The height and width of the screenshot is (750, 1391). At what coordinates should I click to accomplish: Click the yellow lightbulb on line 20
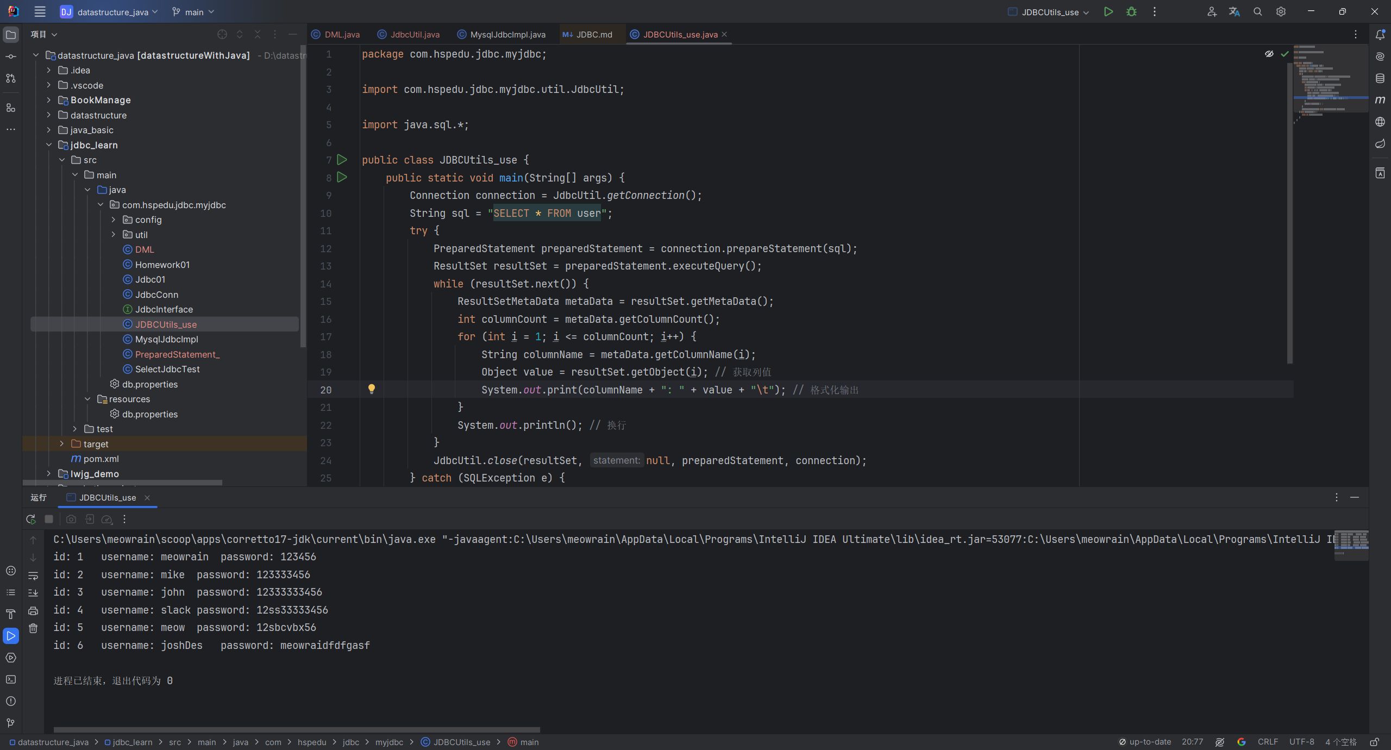pyautogui.click(x=372, y=389)
